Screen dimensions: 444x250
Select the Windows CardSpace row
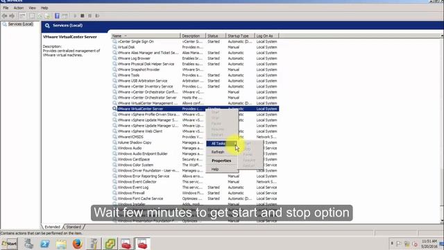(x=195, y=159)
